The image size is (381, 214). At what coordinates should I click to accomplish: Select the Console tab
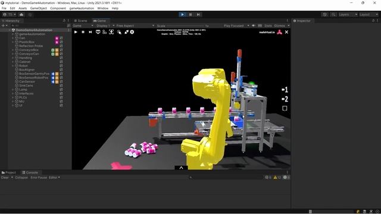pos(30,172)
